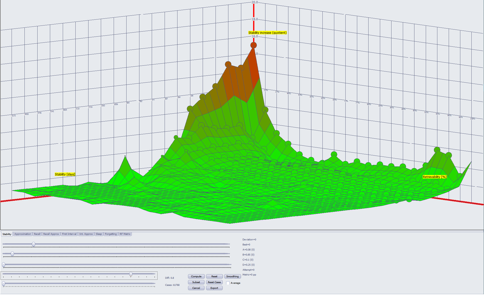Export the stability data

[x=214, y=288]
